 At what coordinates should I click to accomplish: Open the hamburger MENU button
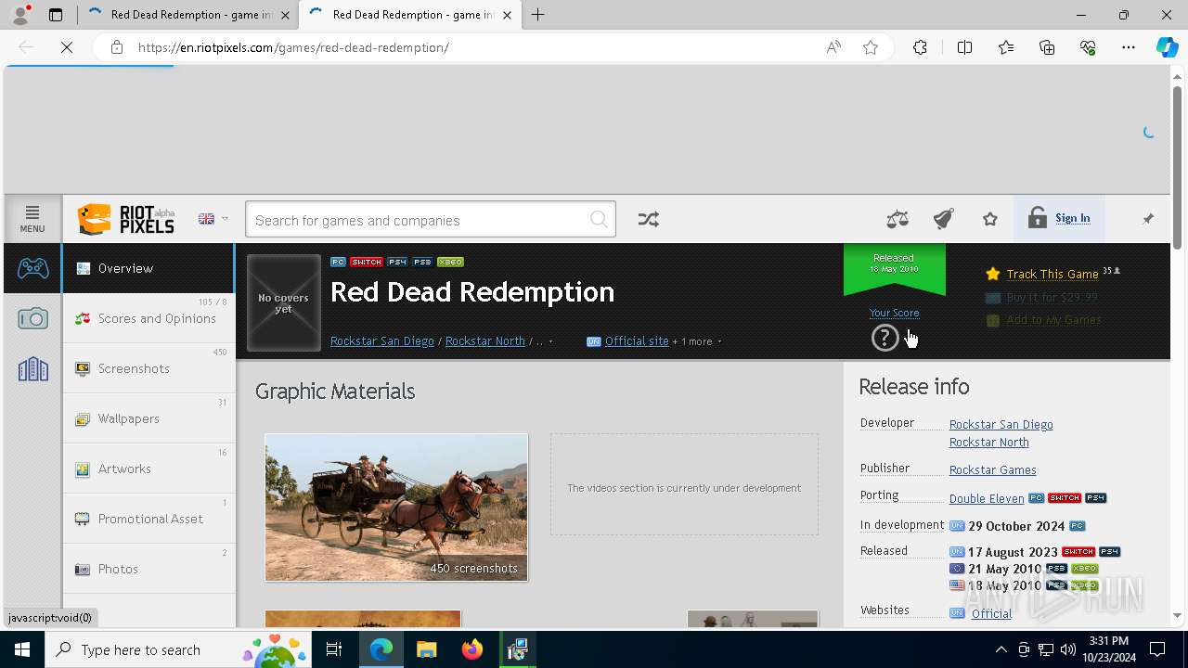point(32,219)
